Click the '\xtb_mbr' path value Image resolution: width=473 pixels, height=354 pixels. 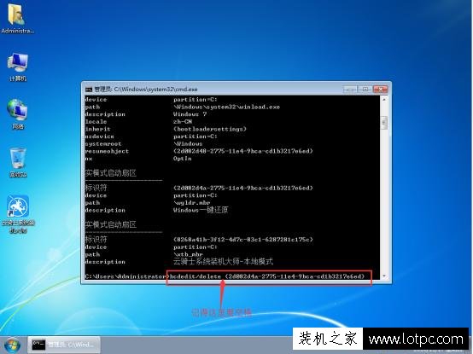pyautogui.click(x=188, y=254)
